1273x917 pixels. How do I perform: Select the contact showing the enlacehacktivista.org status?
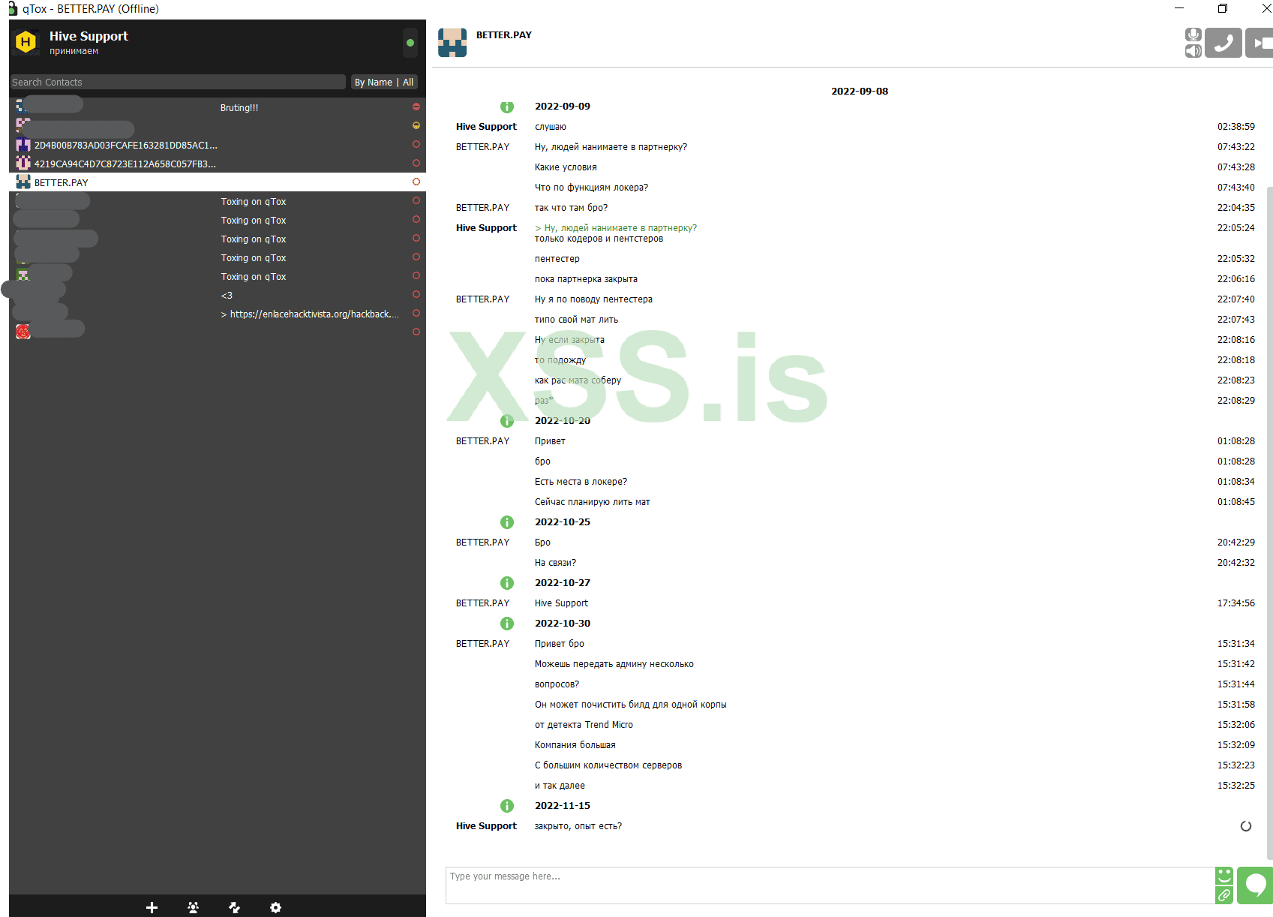[x=218, y=314]
